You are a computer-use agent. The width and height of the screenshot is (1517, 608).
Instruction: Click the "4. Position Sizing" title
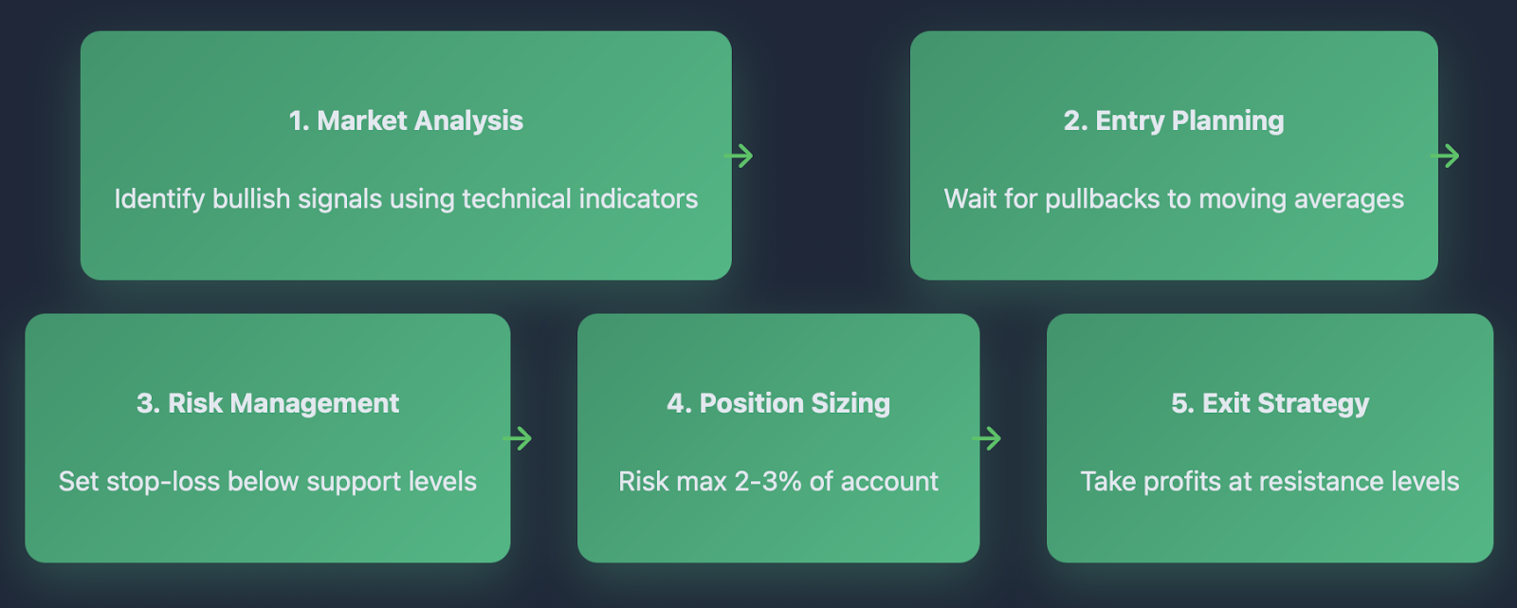pos(778,403)
